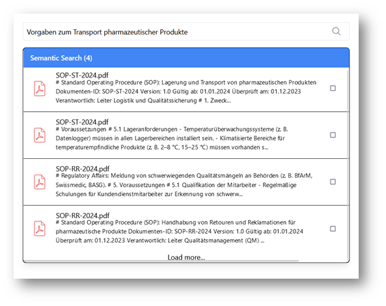Click the horizontal scrollbar under Load more
The width and height of the screenshot is (386, 306).
[x=161, y=260]
